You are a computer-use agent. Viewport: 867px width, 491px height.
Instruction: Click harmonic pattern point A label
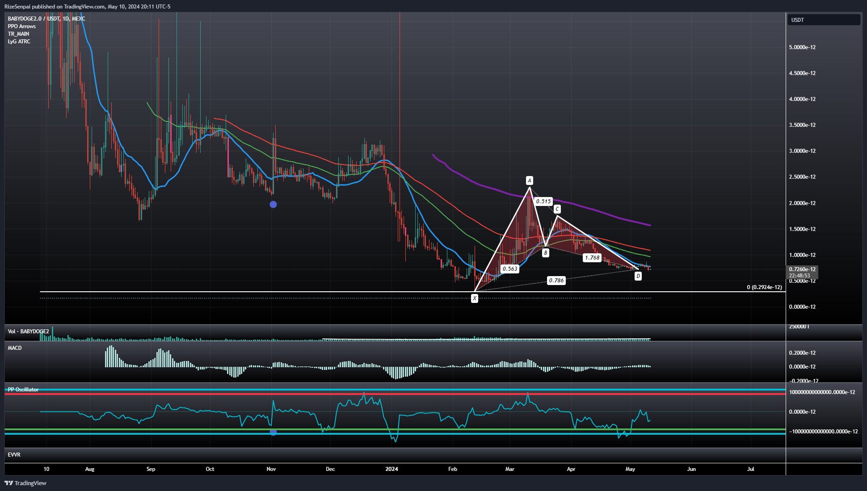click(530, 180)
